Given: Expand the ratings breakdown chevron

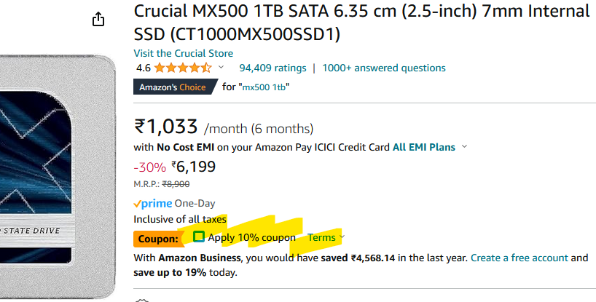Looking at the screenshot, I should click(221, 68).
